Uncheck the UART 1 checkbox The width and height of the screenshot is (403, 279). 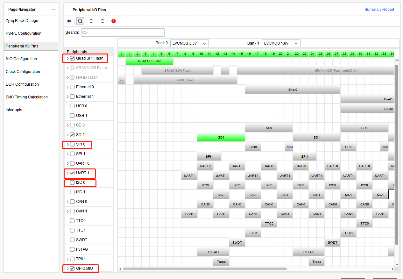coord(72,173)
